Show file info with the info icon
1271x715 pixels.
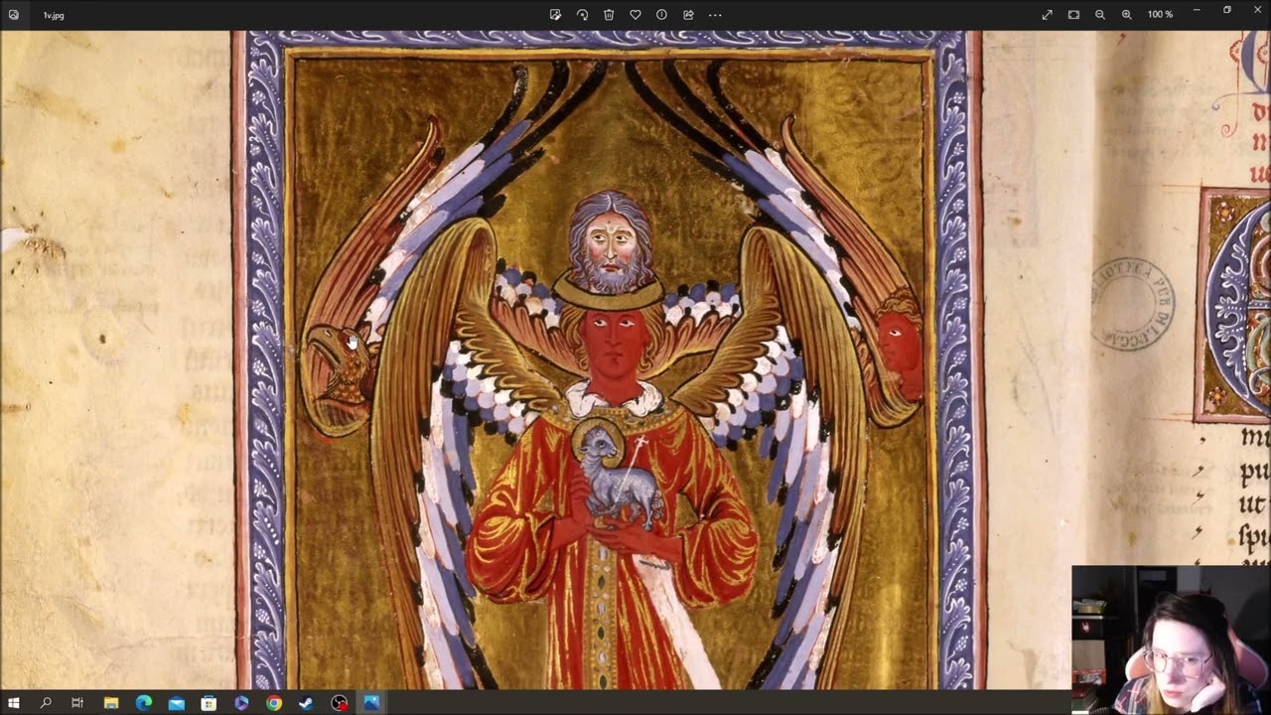pyautogui.click(x=661, y=15)
